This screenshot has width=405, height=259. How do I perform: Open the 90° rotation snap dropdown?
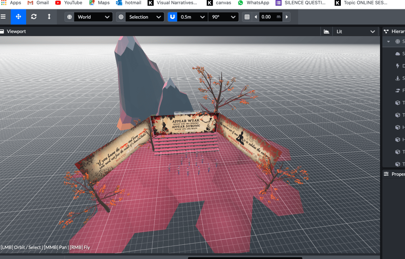point(224,17)
